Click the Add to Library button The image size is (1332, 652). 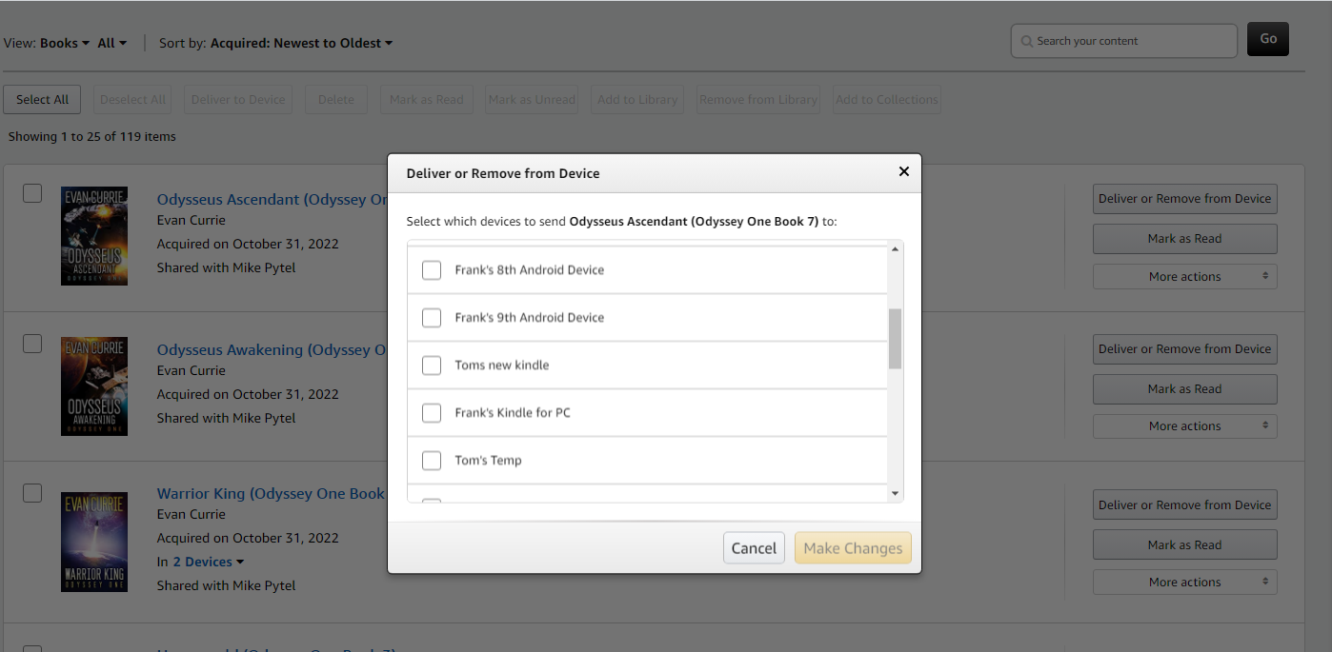click(637, 100)
